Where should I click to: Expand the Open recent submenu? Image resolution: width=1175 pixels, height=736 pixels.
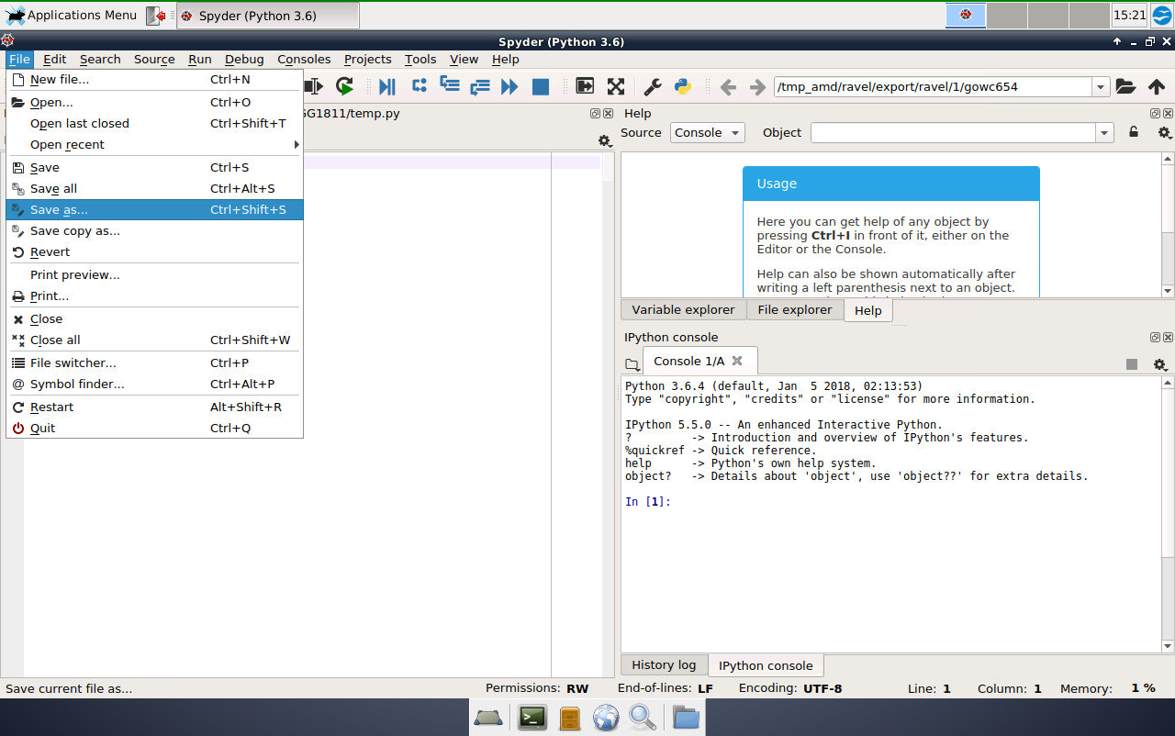tap(154, 144)
